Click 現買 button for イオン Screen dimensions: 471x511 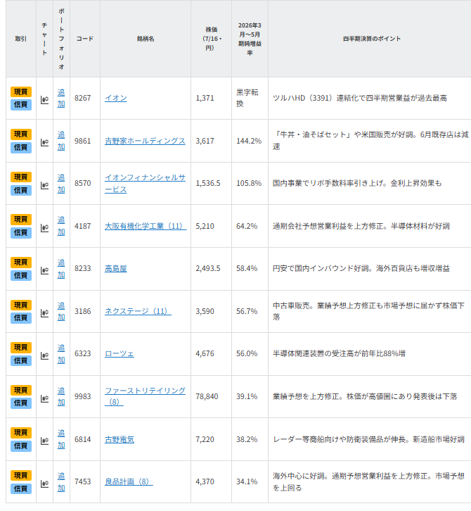21,92
